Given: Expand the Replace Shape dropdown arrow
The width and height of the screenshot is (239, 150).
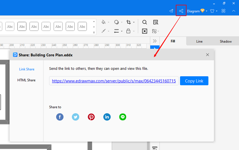Looking at the screenshot, I should [x=158, y=31].
